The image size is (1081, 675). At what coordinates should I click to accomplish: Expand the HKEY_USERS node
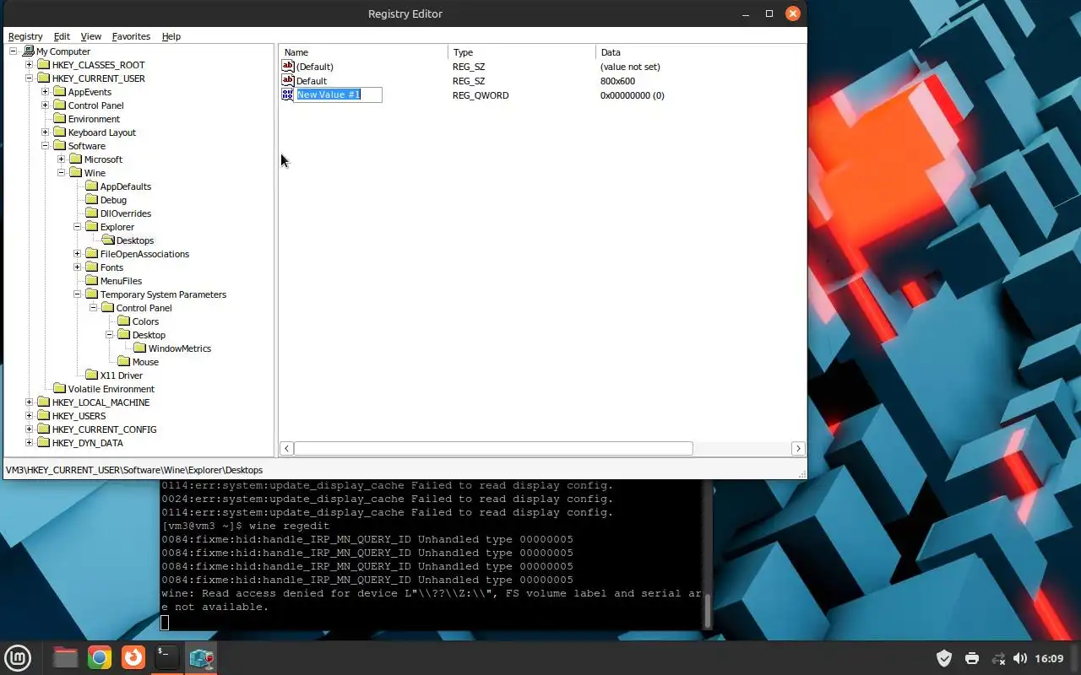click(30, 416)
